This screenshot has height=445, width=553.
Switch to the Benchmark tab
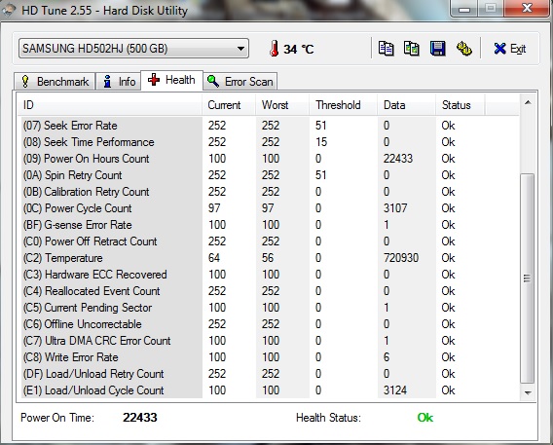point(55,82)
